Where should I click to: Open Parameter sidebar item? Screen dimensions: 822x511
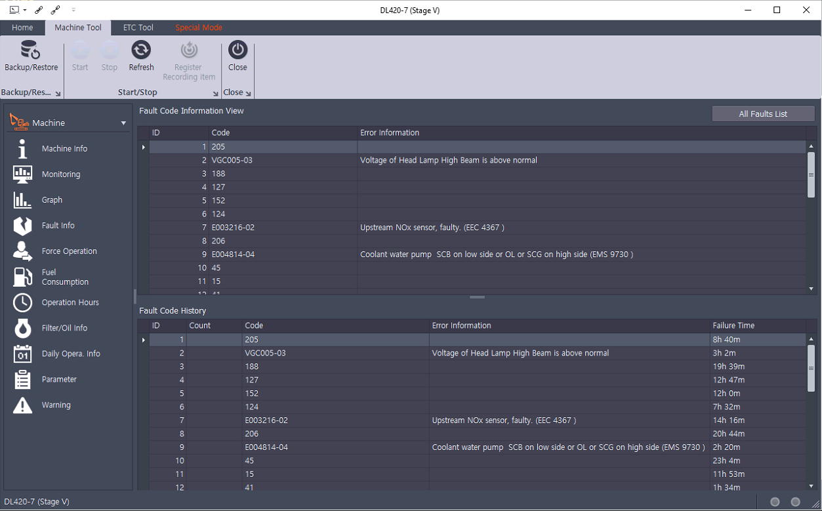pyautogui.click(x=59, y=379)
